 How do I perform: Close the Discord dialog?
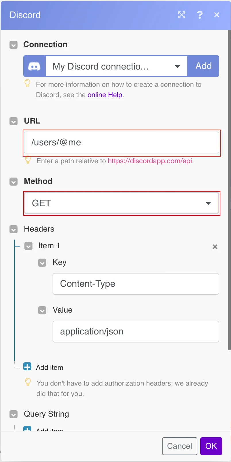(217, 15)
